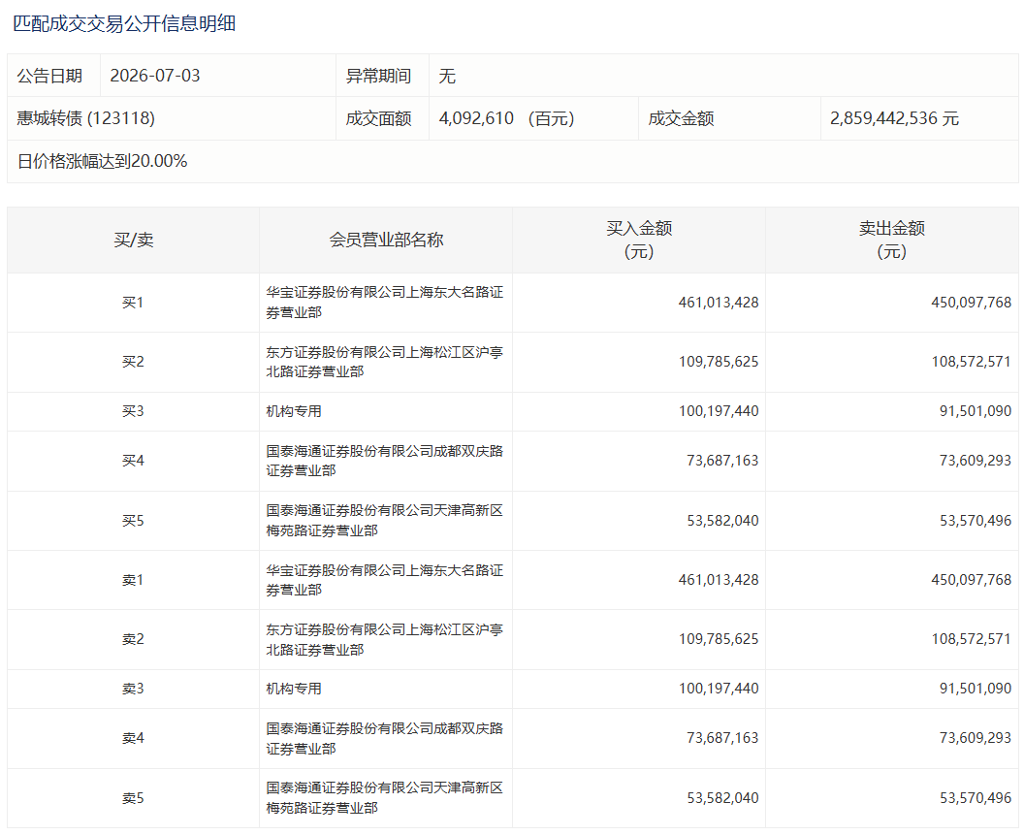
Task: Select the 买3 row label
Action: (133, 411)
